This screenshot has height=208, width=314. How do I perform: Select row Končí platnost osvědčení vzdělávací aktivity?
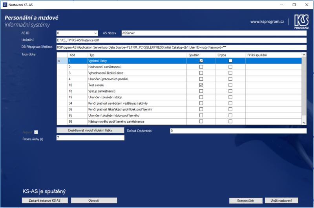[x=179, y=103]
